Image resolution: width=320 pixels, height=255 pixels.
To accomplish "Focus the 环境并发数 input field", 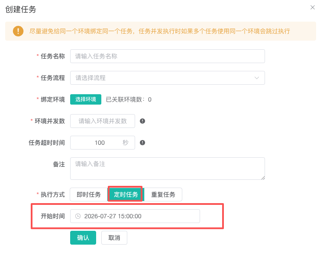I will [x=103, y=121].
